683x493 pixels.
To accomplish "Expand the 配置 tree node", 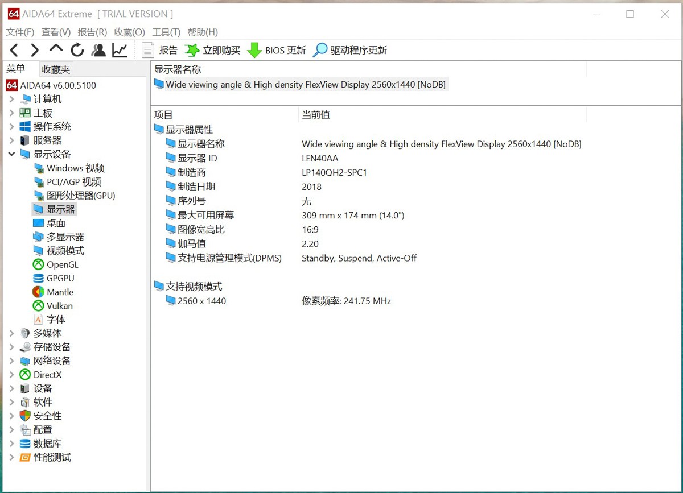I will click(x=11, y=430).
